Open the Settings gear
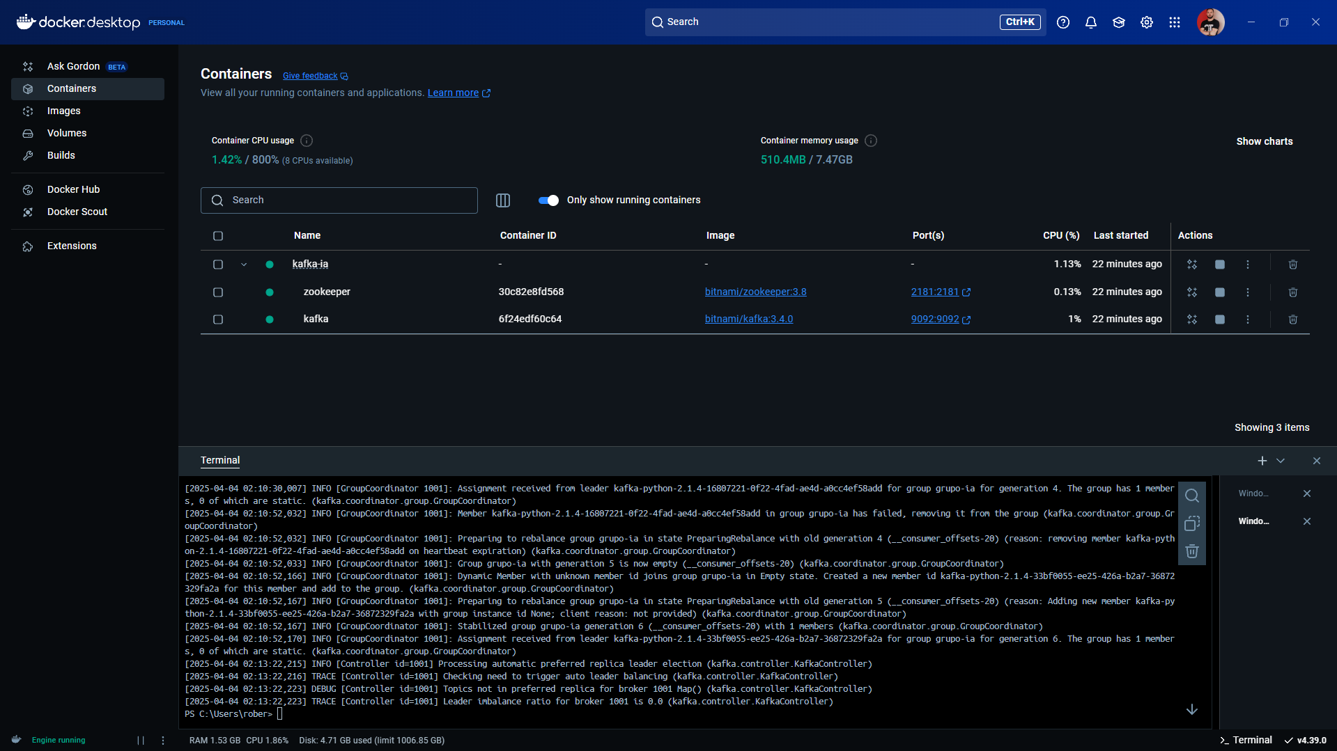The image size is (1337, 751). pos(1147,22)
